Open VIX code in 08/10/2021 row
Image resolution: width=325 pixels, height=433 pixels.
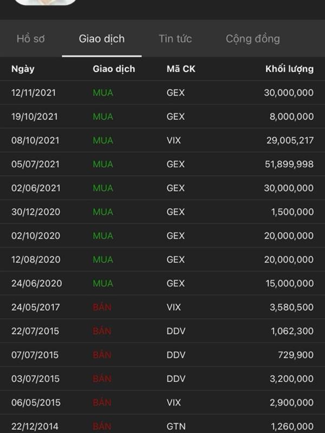pos(173,140)
